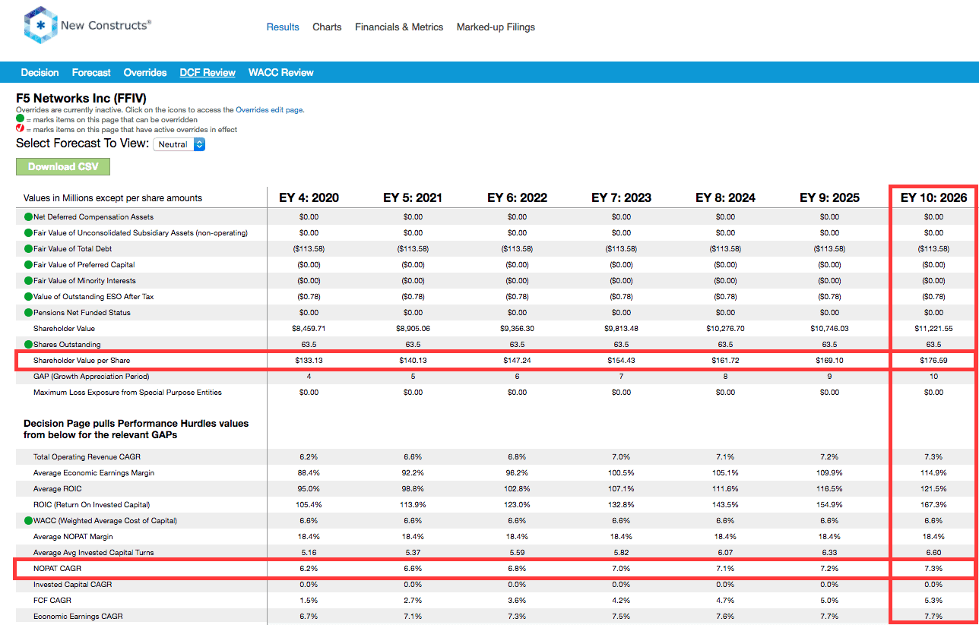Click the red checkmark active-override legend icon

[21, 129]
